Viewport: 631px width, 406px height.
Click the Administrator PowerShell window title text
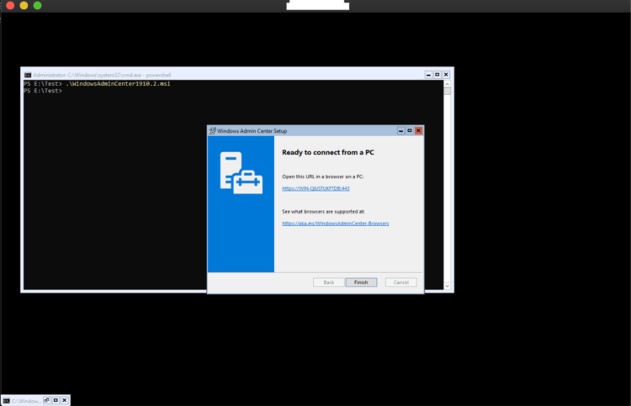click(x=102, y=75)
